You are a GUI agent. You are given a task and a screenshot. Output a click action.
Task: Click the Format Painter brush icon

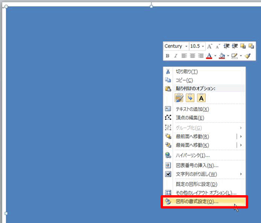248,56
